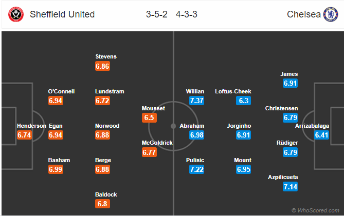Click Henderson's 6.74 rating badge

click(24, 135)
